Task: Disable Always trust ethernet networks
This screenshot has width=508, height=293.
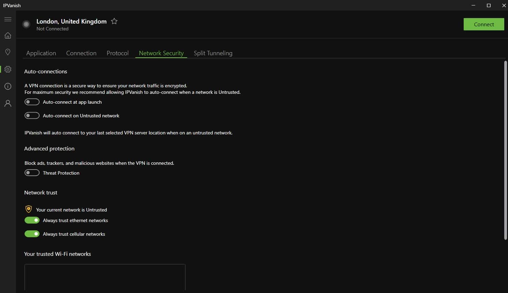Action: pos(32,220)
